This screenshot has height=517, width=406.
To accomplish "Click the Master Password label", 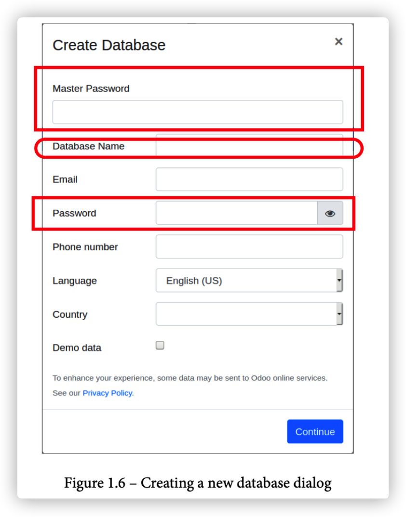I will click(91, 88).
